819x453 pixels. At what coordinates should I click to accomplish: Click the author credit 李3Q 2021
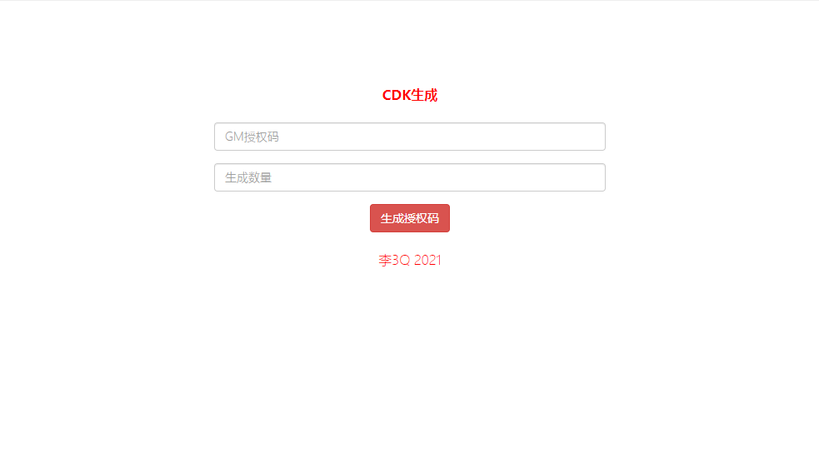410,260
